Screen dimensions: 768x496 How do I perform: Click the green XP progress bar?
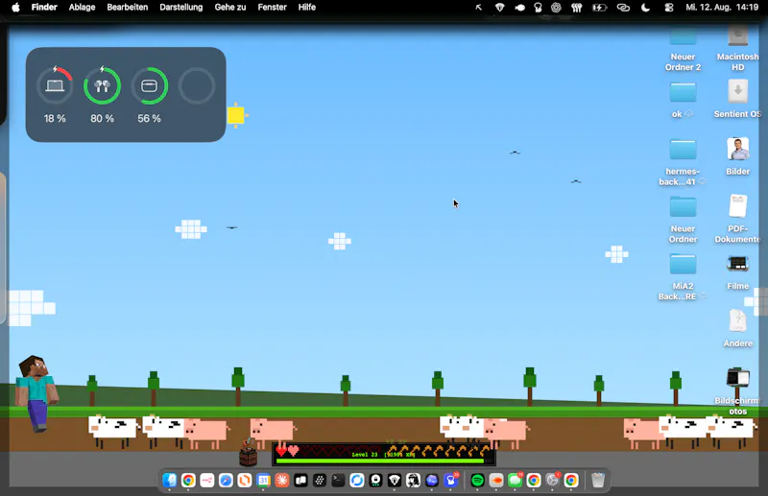coord(380,461)
